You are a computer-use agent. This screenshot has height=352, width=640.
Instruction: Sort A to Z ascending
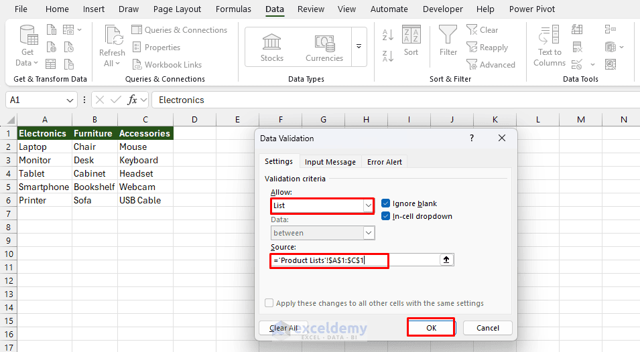(388, 35)
